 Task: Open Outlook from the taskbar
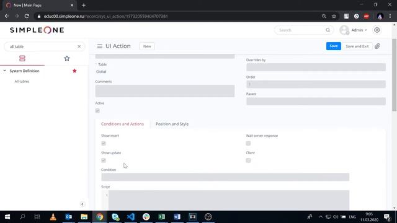pos(69,217)
